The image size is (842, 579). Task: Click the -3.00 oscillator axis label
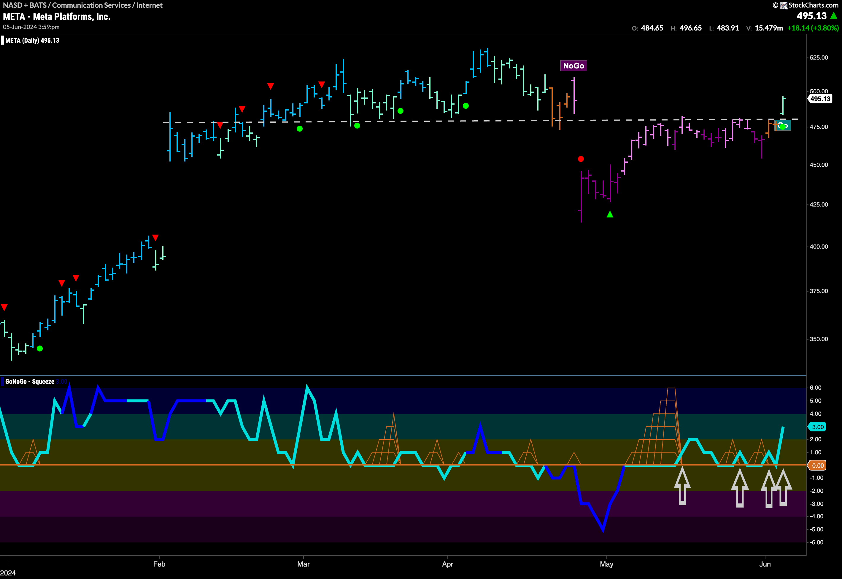coord(816,504)
